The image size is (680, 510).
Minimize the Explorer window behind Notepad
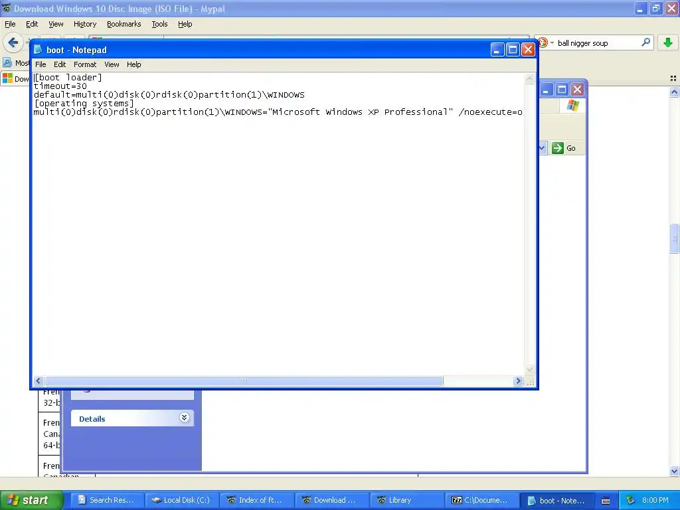[x=547, y=90]
